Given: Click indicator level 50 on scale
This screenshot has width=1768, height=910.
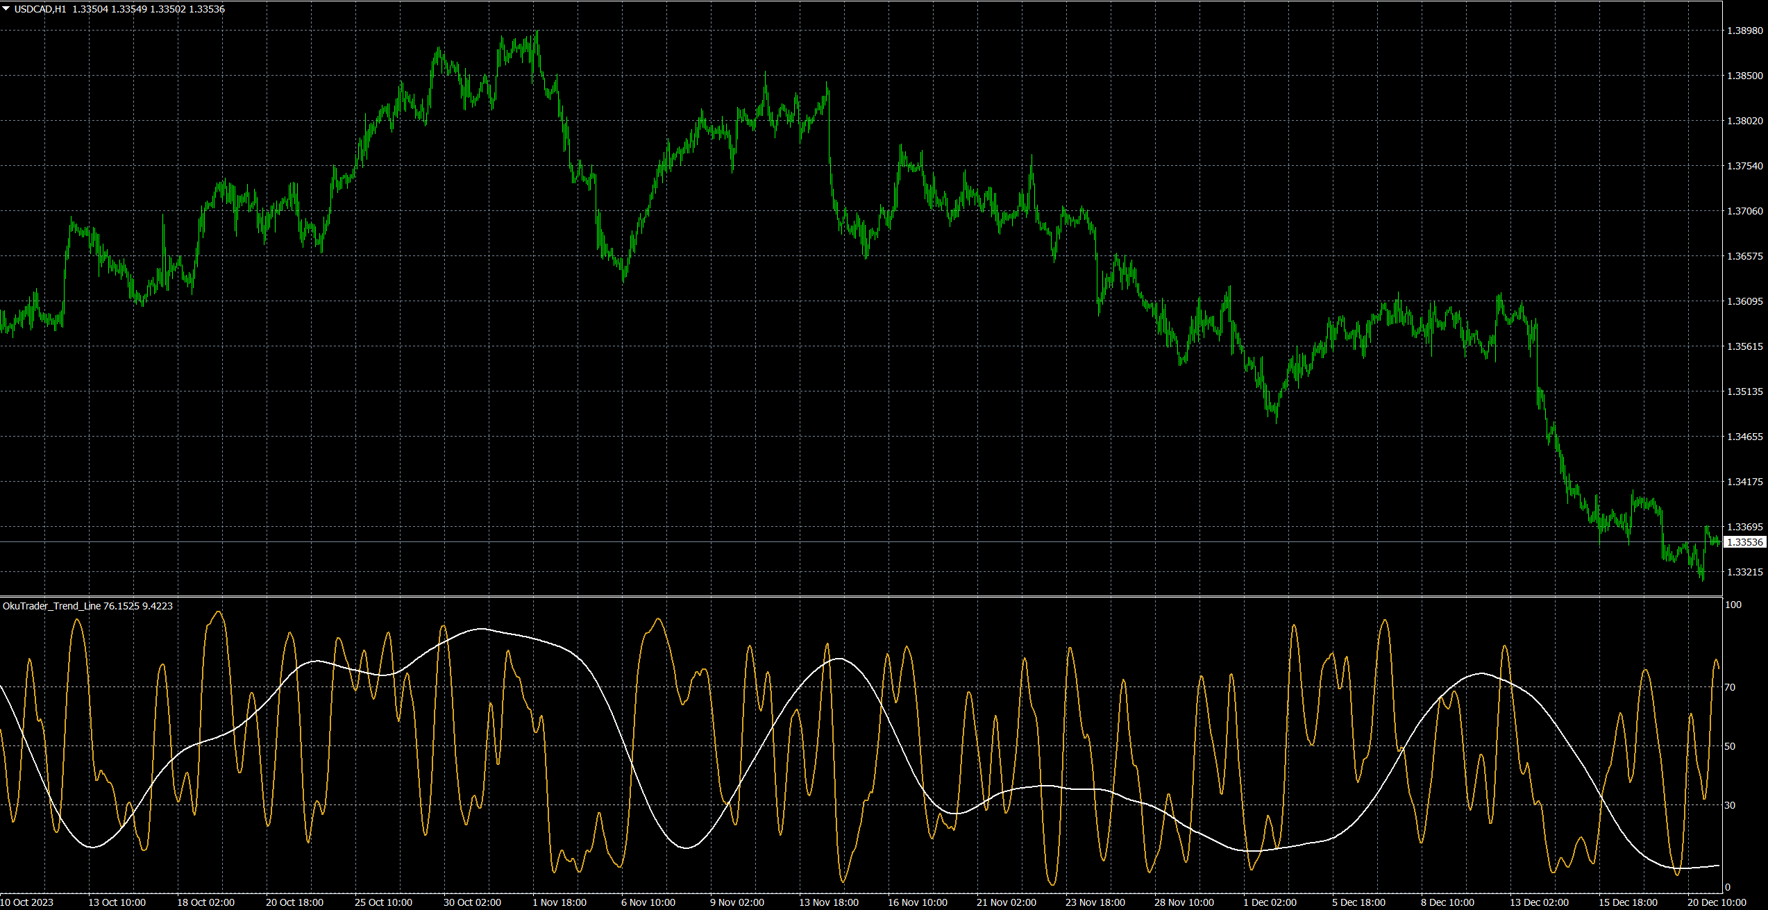Looking at the screenshot, I should tap(1730, 746).
